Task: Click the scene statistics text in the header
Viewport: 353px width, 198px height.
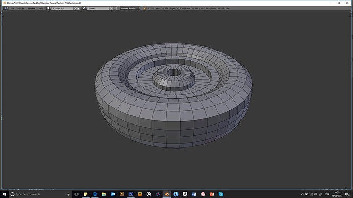Action: (189, 8)
